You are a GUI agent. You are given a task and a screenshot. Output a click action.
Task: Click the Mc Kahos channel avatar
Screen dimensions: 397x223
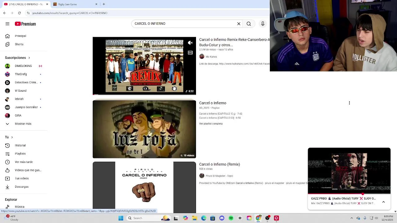coord(202,57)
